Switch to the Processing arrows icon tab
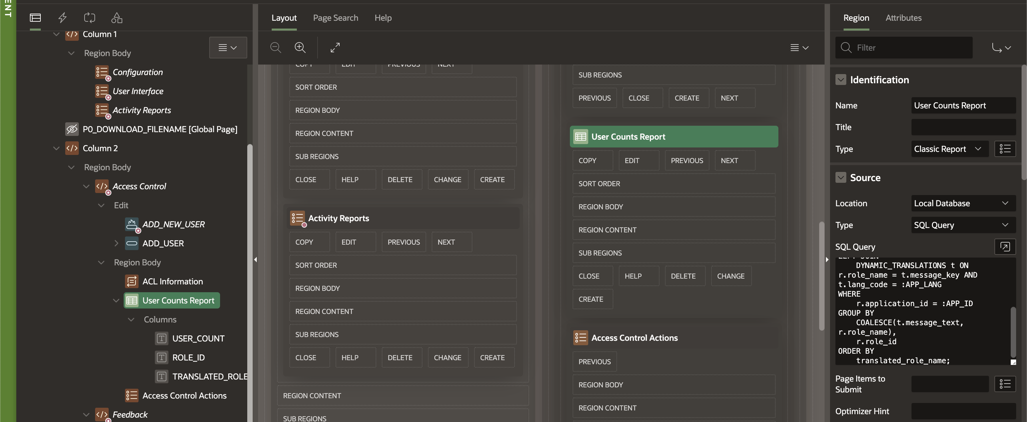This screenshot has height=422, width=1027. pyautogui.click(x=89, y=18)
